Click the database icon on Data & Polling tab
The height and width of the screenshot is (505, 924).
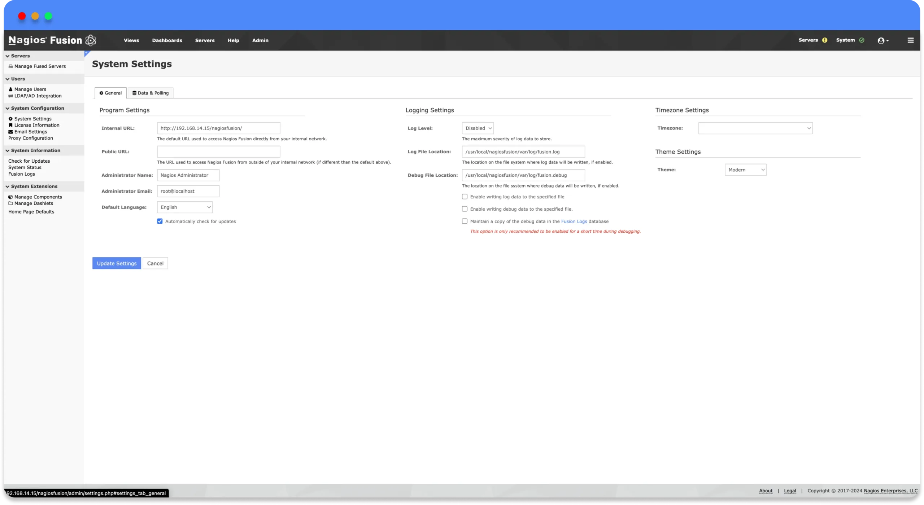[134, 93]
